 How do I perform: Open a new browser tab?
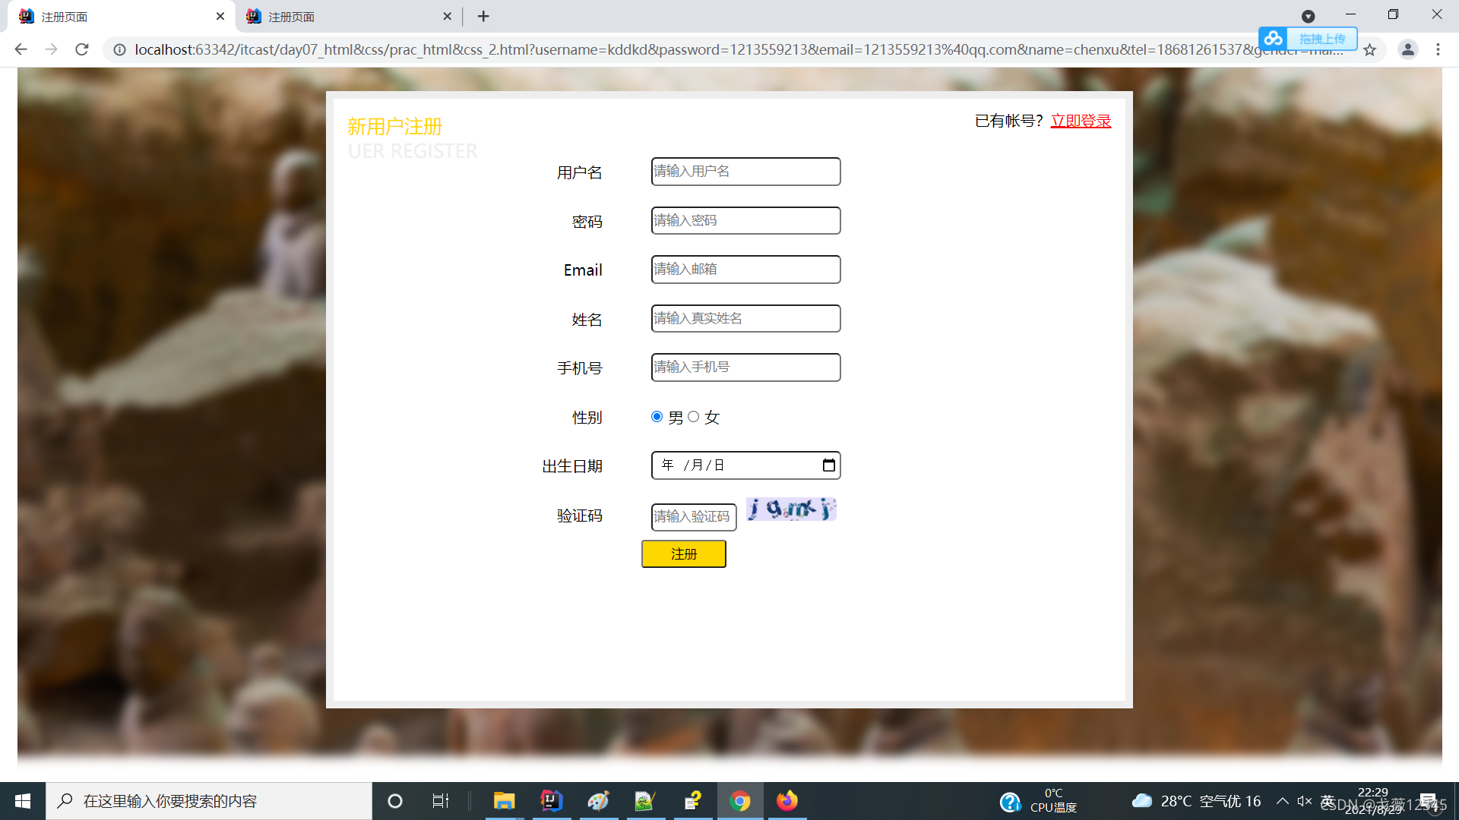tap(483, 16)
